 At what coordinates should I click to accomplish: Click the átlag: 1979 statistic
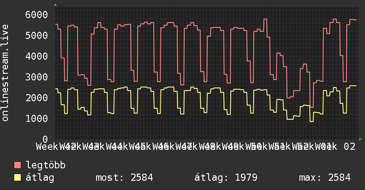pyautogui.click(x=226, y=178)
